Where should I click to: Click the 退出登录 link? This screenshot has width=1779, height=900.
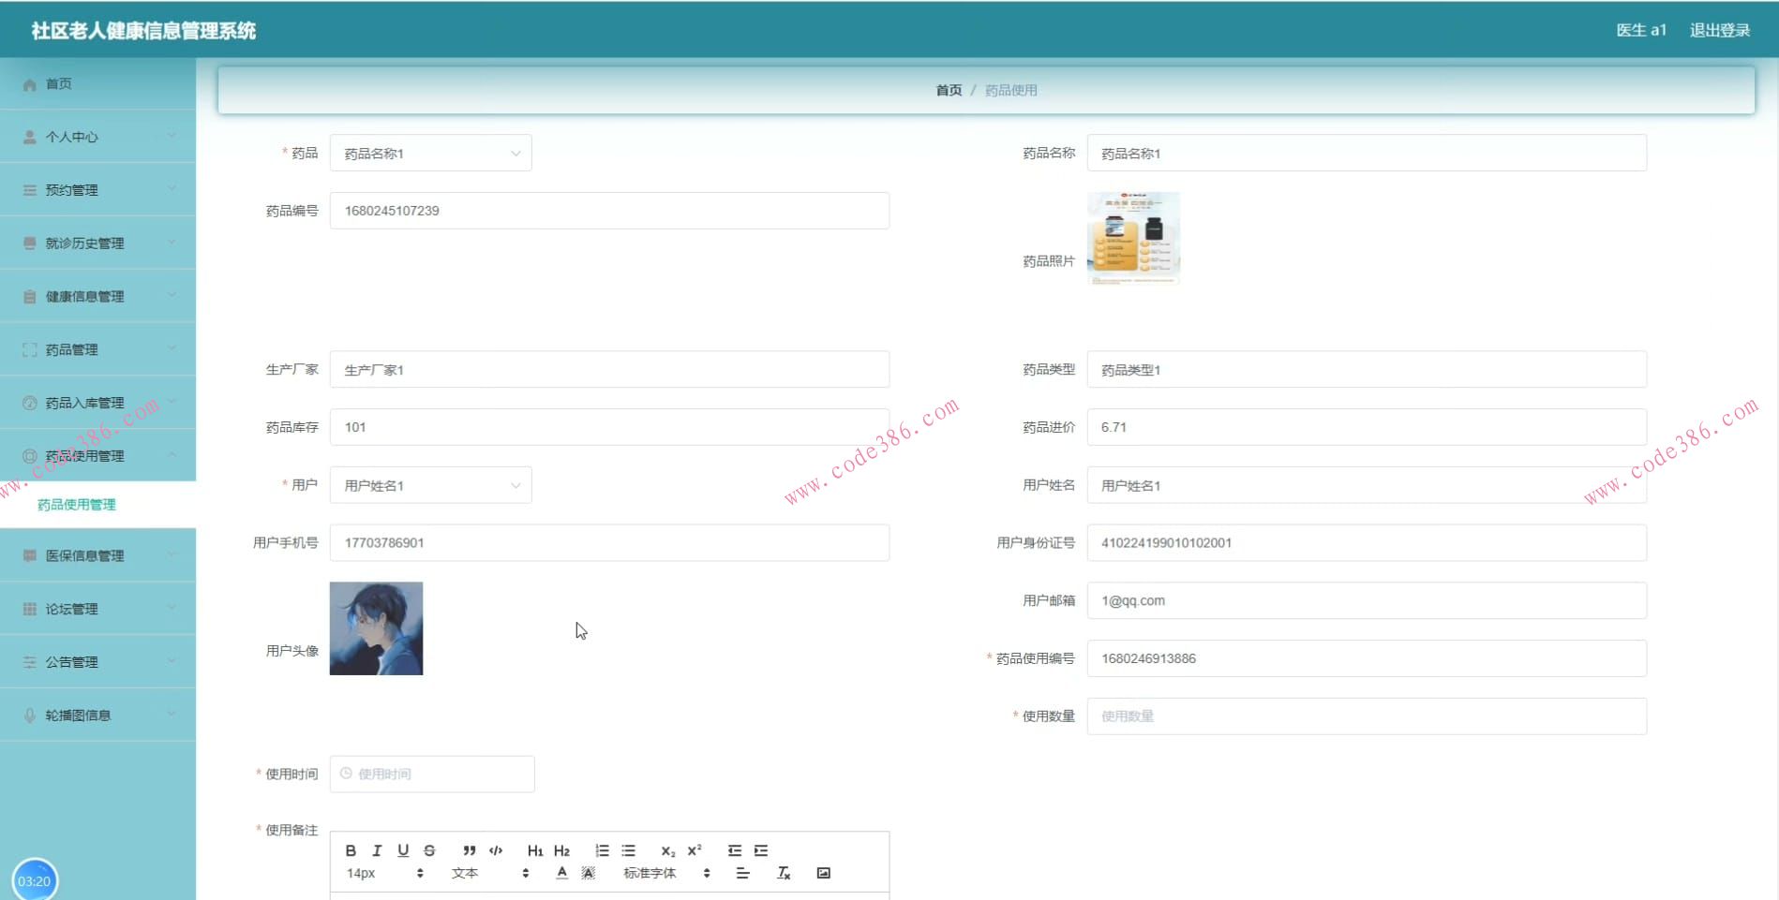[1719, 30]
